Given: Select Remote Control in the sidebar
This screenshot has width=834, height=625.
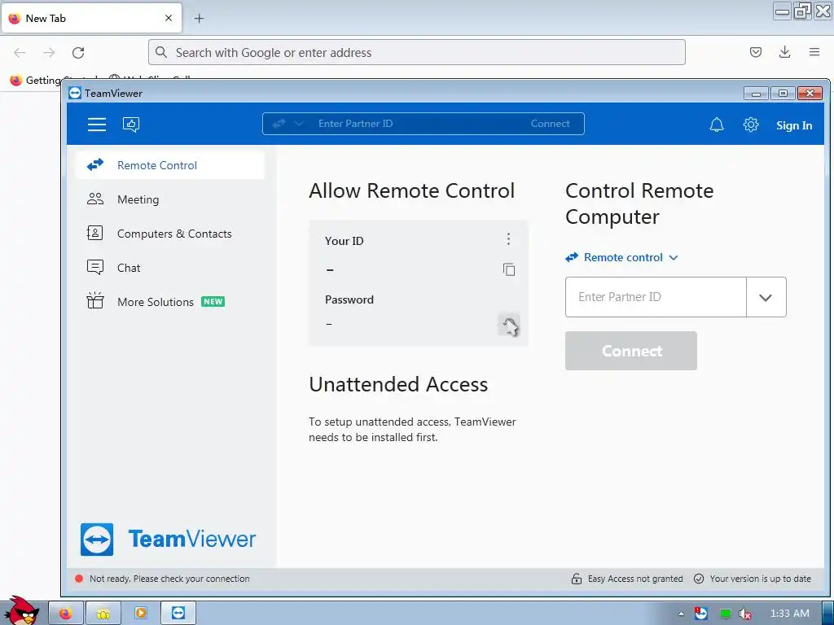Looking at the screenshot, I should click(170, 165).
